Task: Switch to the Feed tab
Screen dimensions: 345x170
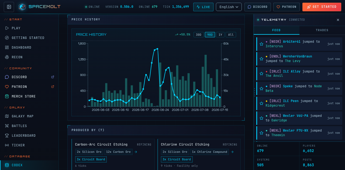Action: pos(277,30)
